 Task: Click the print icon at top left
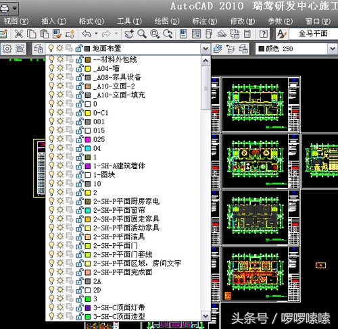tap(5, 8)
